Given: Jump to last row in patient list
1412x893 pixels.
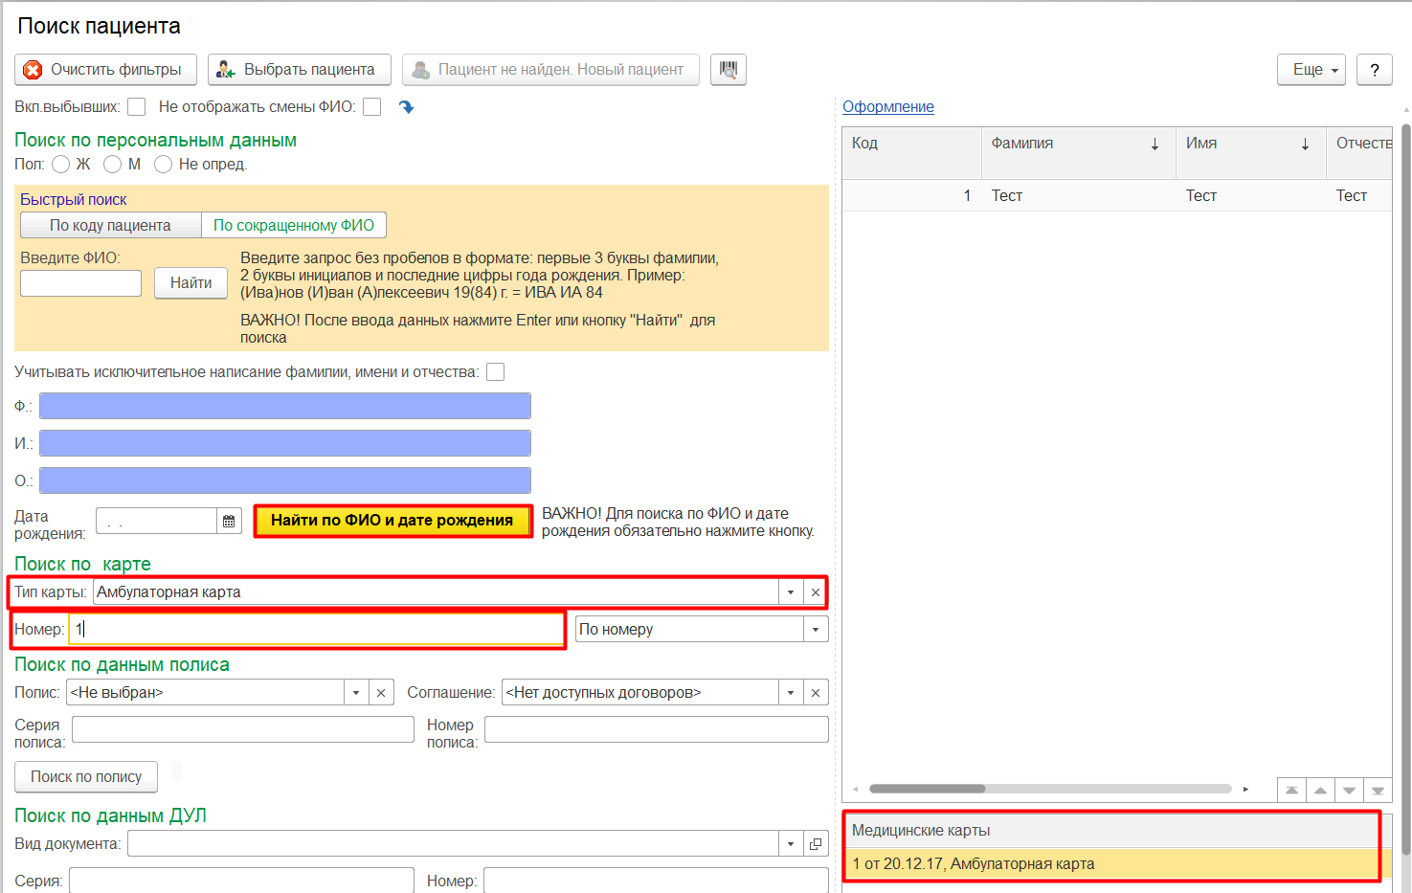Looking at the screenshot, I should [1378, 791].
